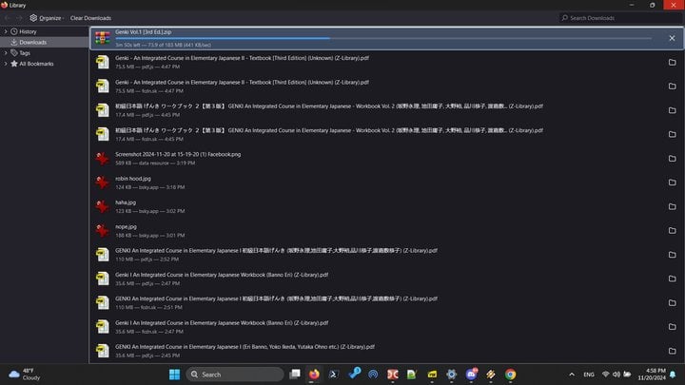Show hidden system tray icons
685x385 pixels.
(x=572, y=375)
